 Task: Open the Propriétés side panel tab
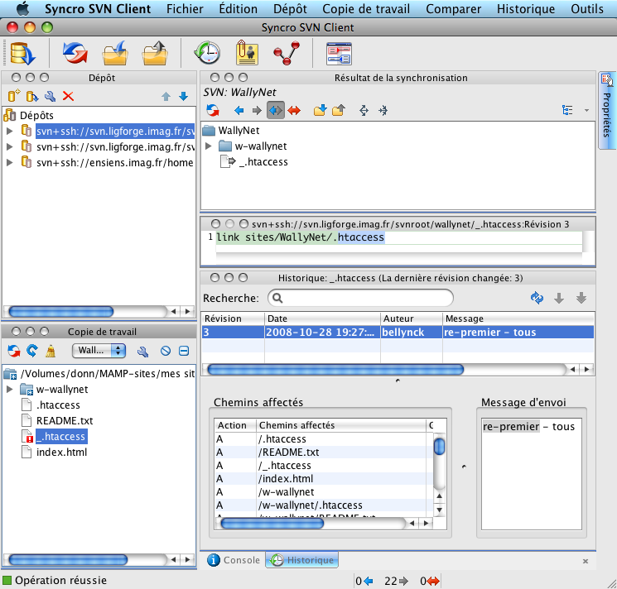point(606,111)
